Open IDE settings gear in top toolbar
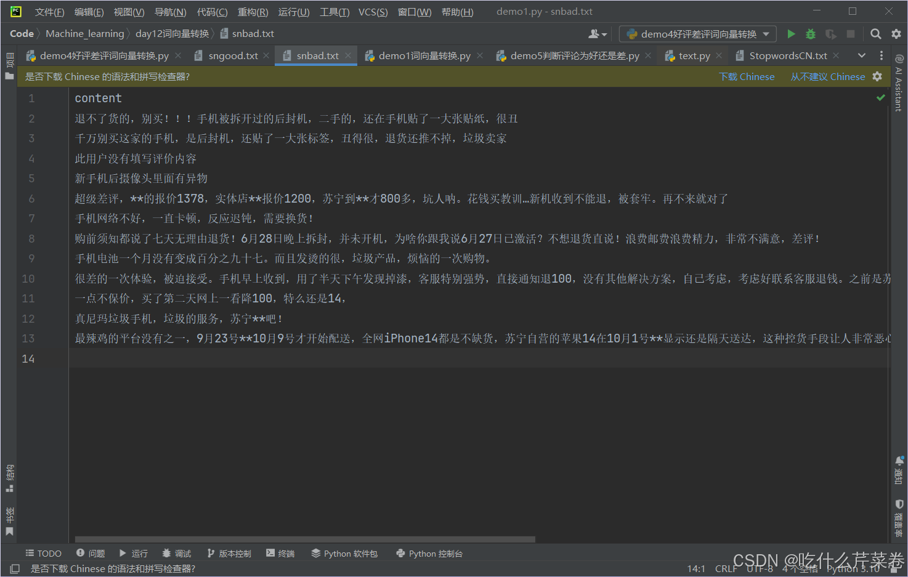908x577 pixels. (896, 34)
